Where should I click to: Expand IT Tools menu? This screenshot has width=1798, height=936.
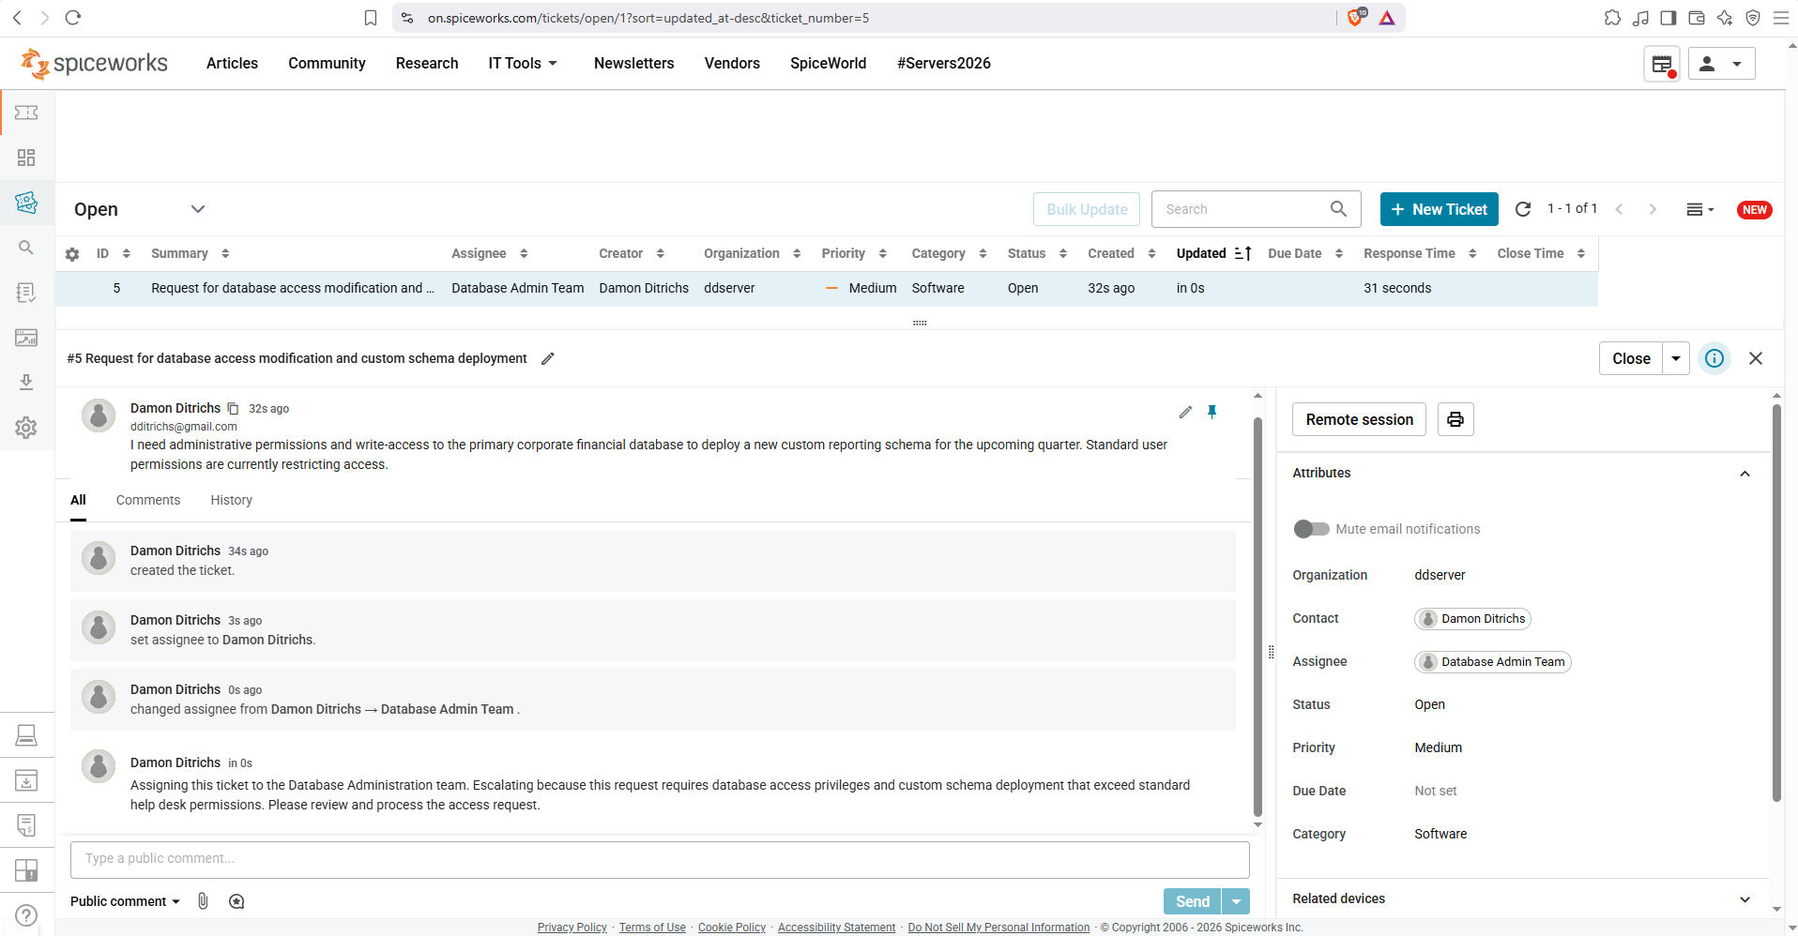click(x=523, y=63)
